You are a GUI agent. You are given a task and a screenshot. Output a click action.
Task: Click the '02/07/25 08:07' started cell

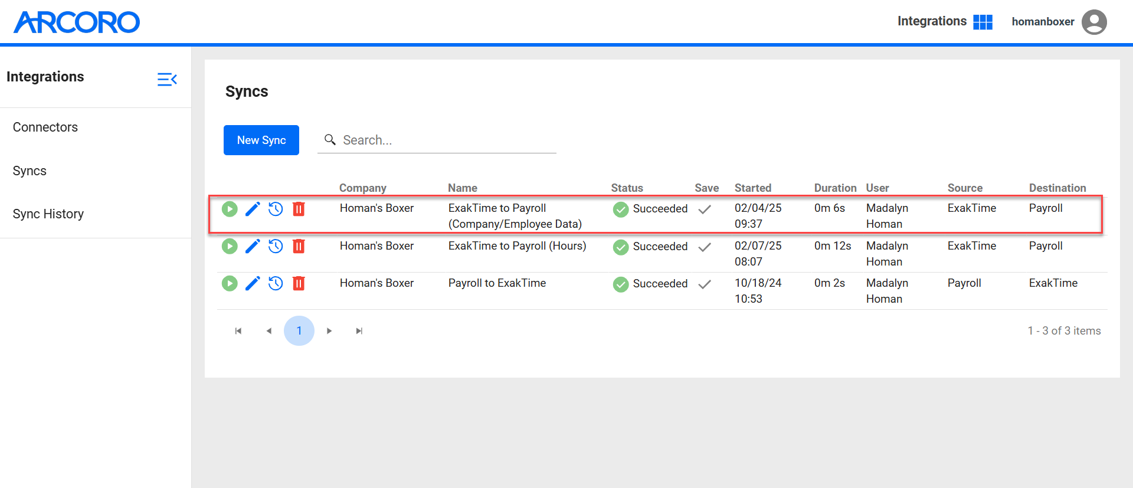[758, 254]
